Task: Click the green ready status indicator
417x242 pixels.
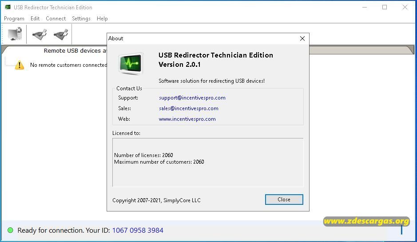Action: (10, 230)
